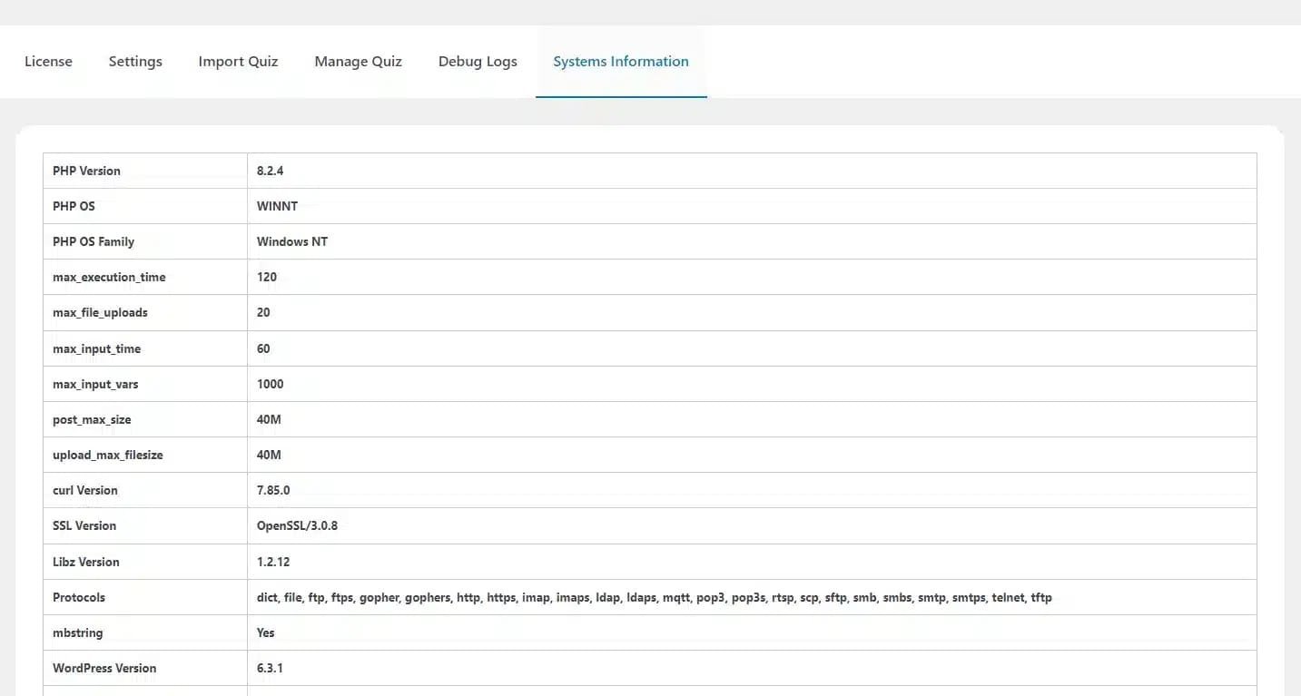The image size is (1301, 696).
Task: Select the post_max_size value 40M
Action: coord(269,419)
